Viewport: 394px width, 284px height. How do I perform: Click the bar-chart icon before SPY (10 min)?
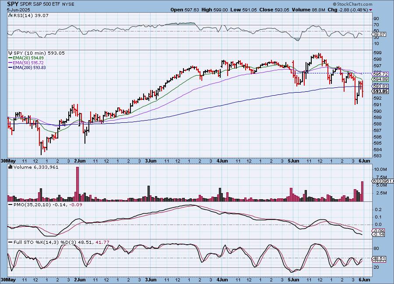coord(11,53)
